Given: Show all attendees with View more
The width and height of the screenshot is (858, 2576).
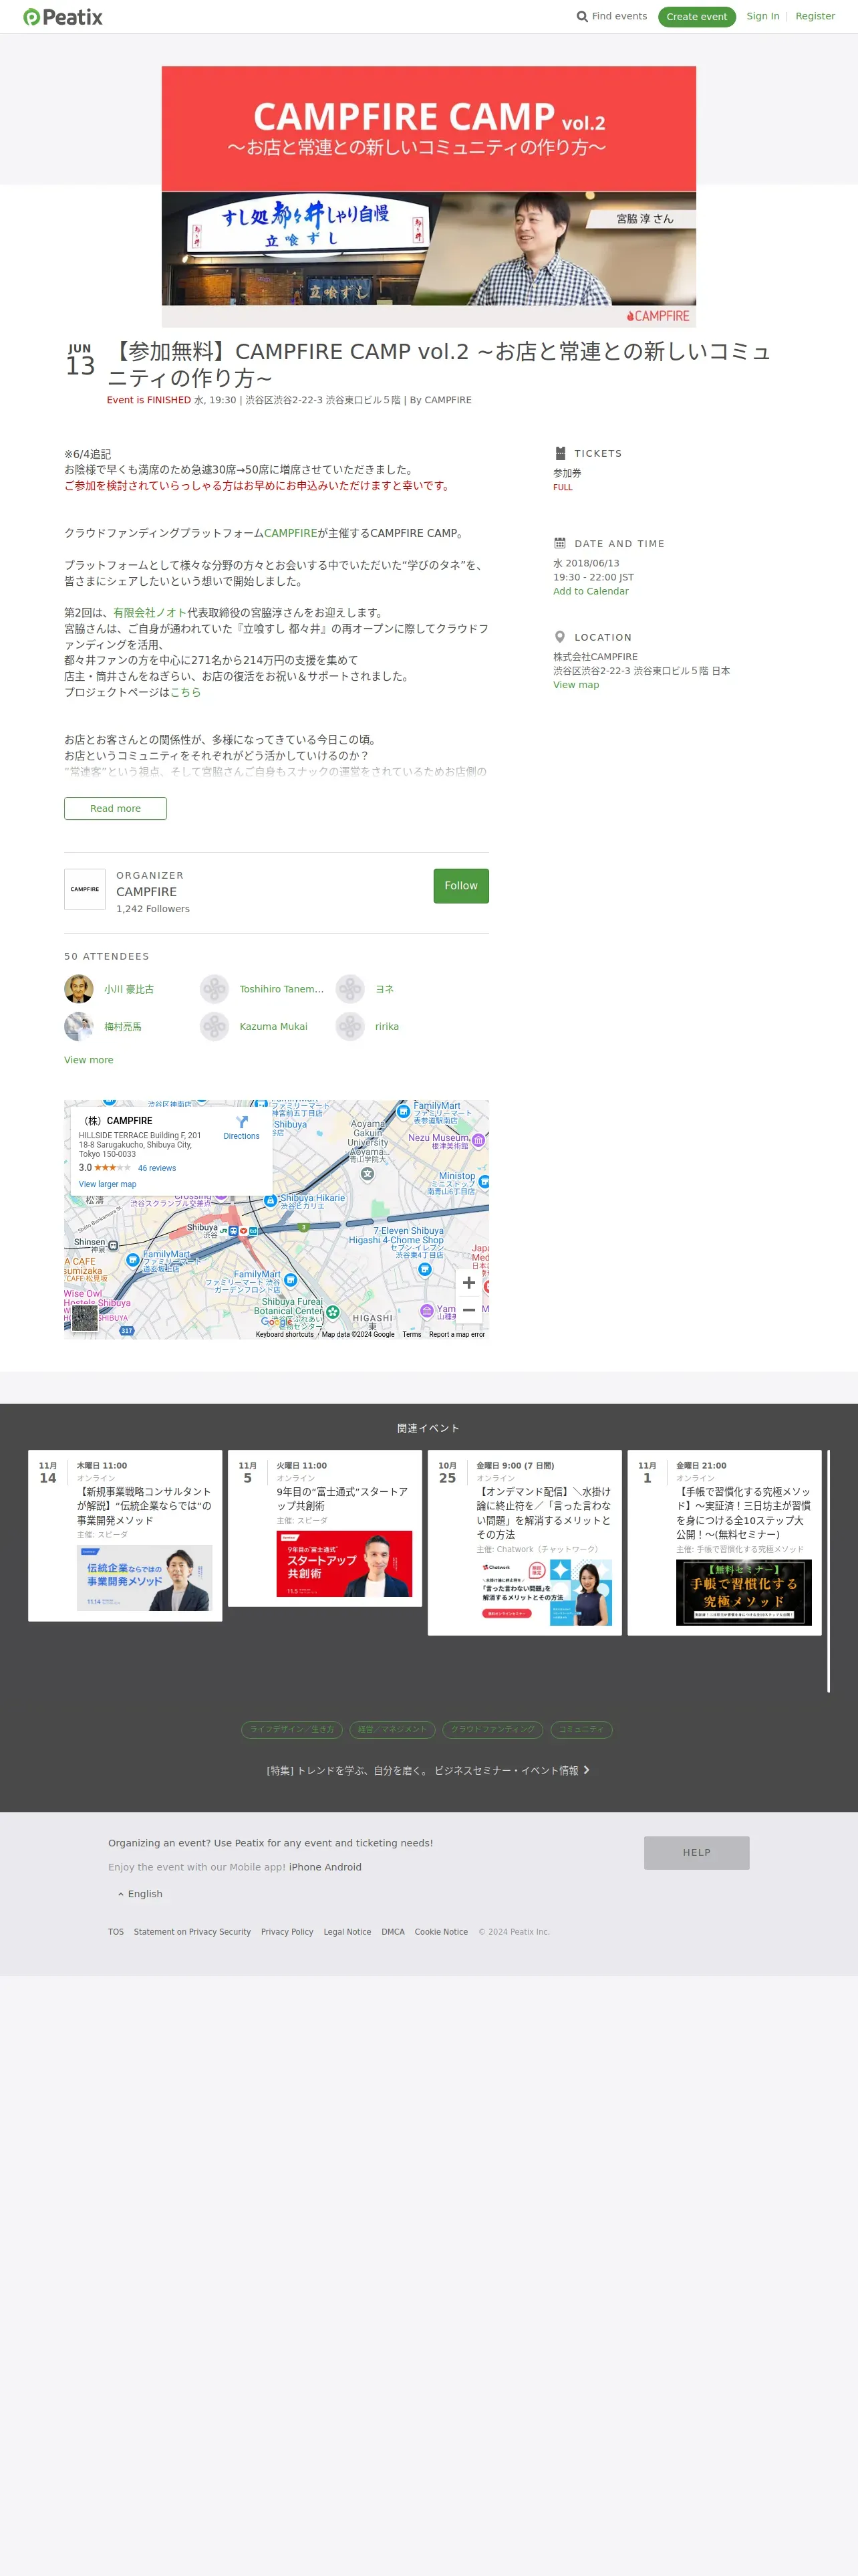Looking at the screenshot, I should pyautogui.click(x=89, y=1060).
